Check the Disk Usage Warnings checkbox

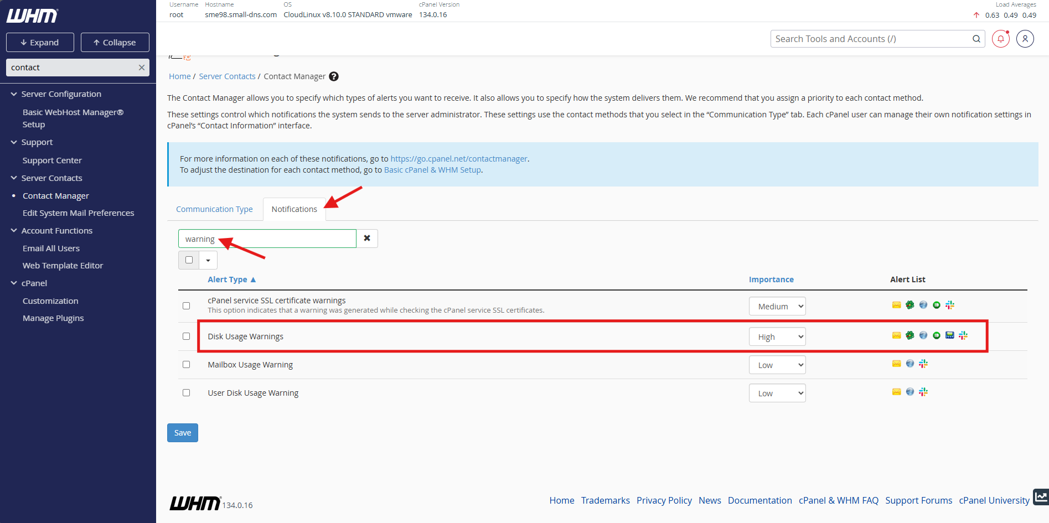tap(186, 336)
